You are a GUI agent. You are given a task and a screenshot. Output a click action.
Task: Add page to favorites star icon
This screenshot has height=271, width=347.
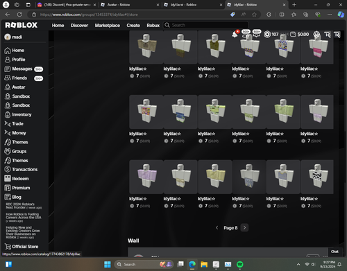(x=254, y=15)
